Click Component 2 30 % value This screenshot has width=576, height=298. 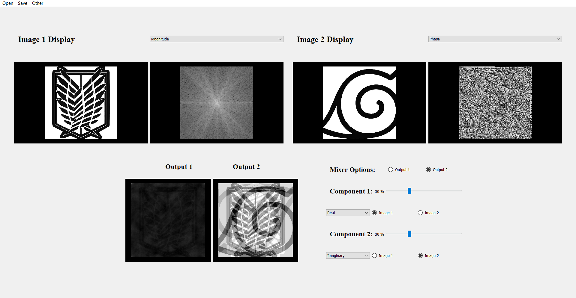tap(379, 235)
